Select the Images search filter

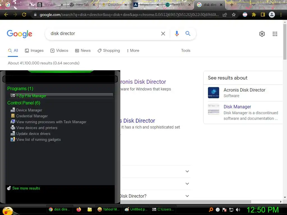[34, 50]
